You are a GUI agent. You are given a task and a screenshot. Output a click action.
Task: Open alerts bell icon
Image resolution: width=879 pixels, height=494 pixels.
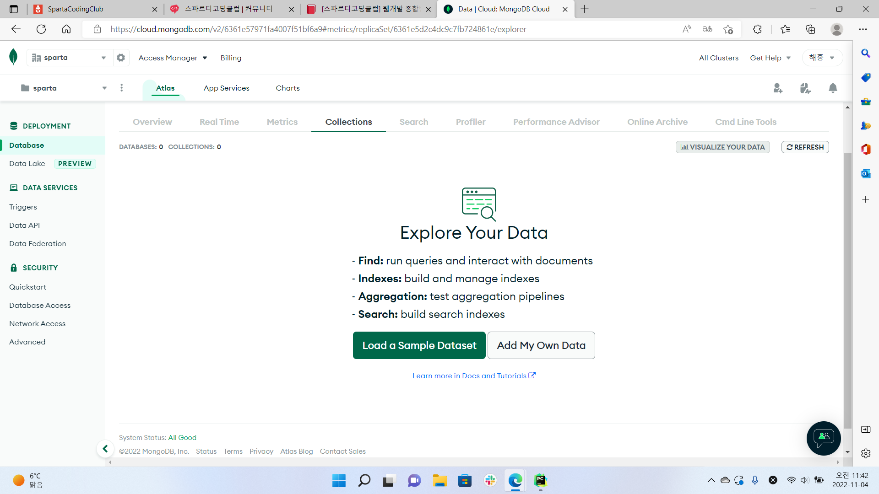pos(833,88)
